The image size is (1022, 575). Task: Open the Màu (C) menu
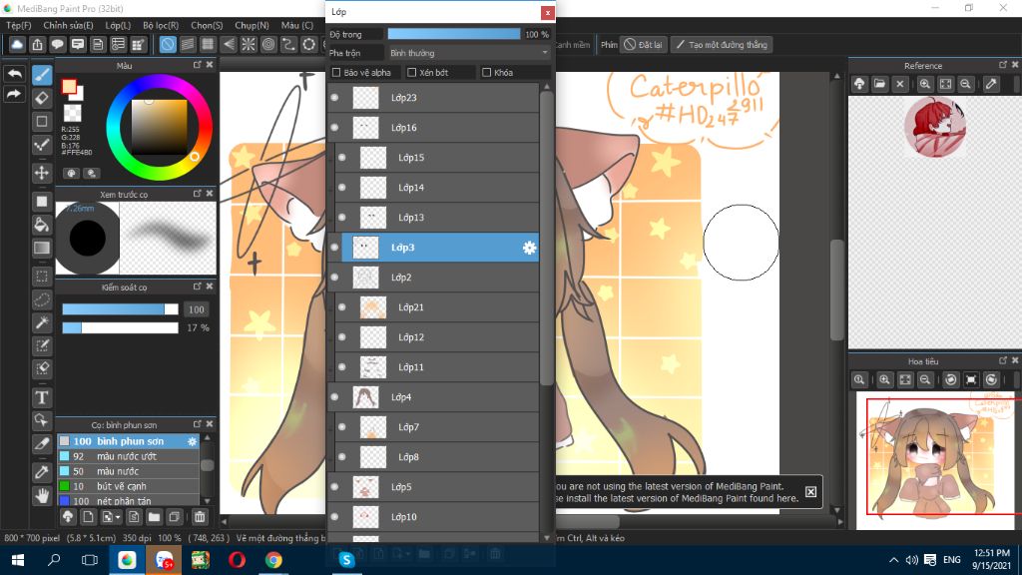[297, 25]
